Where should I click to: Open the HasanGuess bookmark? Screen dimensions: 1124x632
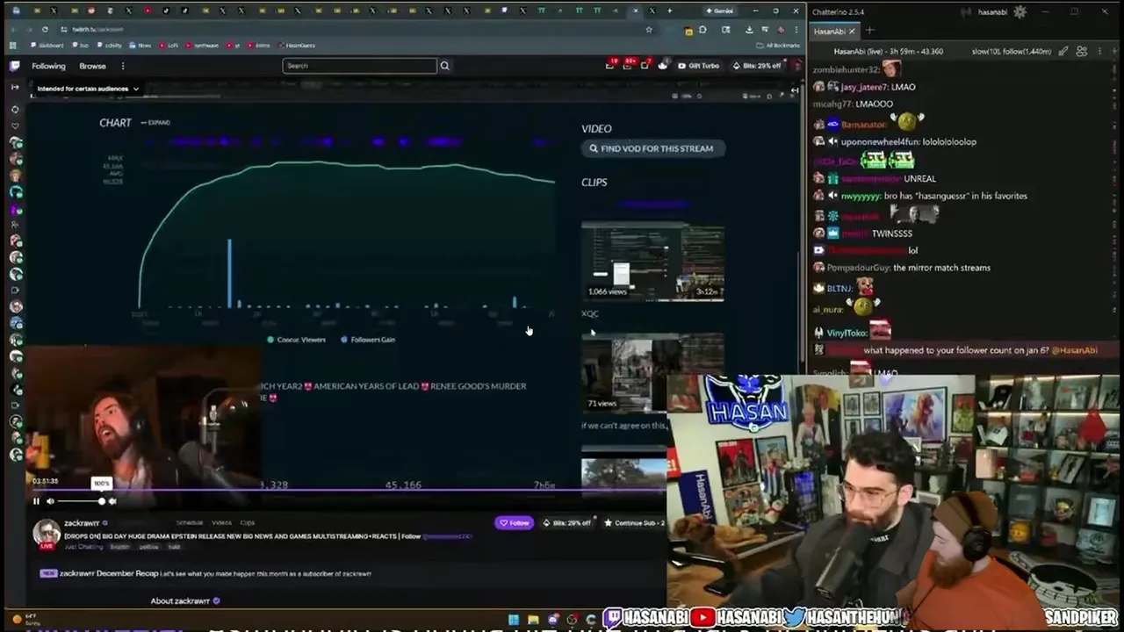click(296, 45)
